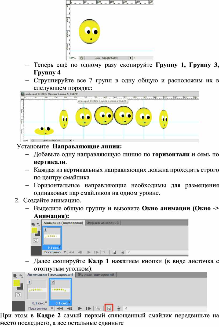Click flattened smiley at left of seven-smiley canvas
This screenshot has width=219, height=327.
point(44,131)
